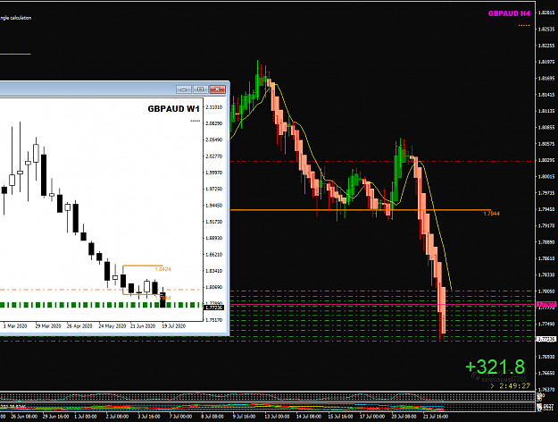
Task: Click the 1.78050 price axis label
Action: 546,291
